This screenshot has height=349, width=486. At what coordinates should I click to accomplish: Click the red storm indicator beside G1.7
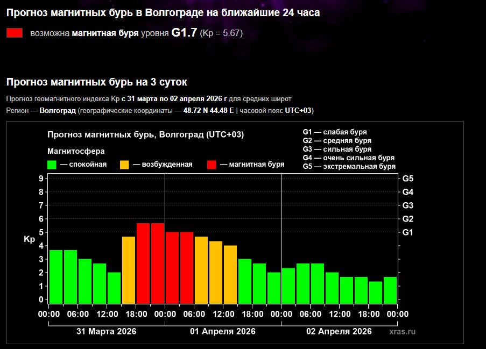pos(15,33)
